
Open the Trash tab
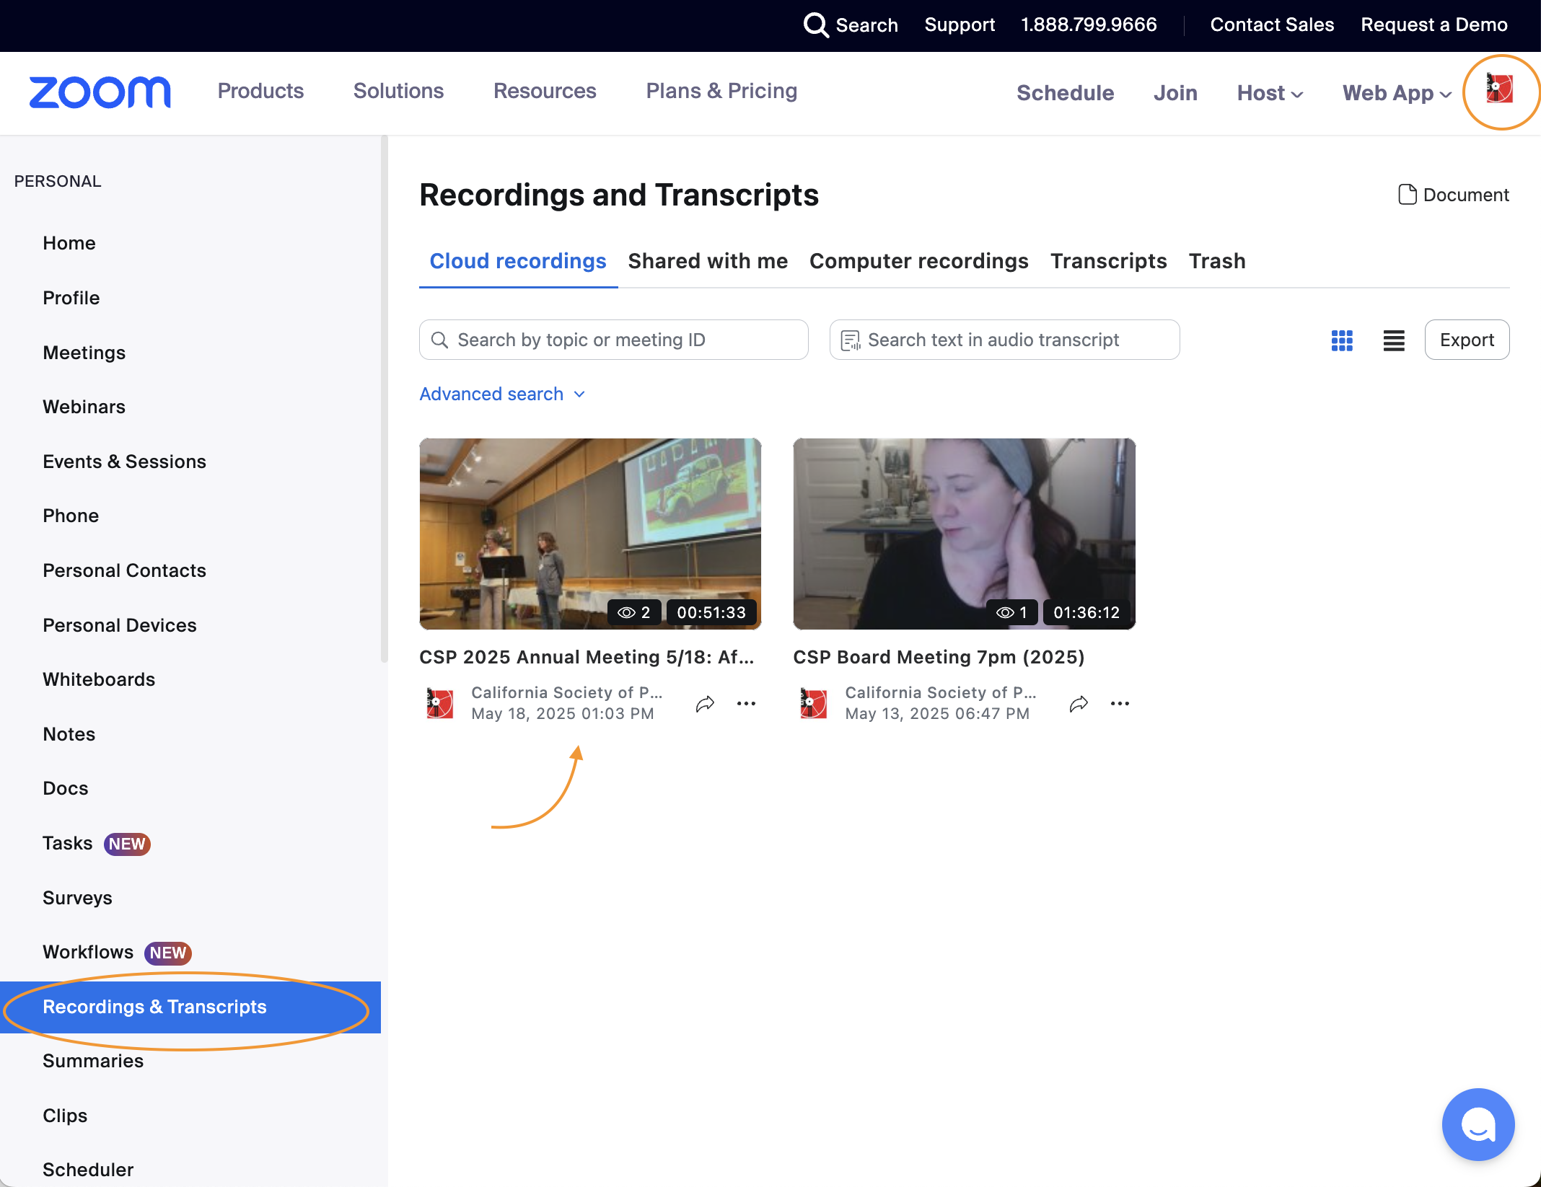1217,261
